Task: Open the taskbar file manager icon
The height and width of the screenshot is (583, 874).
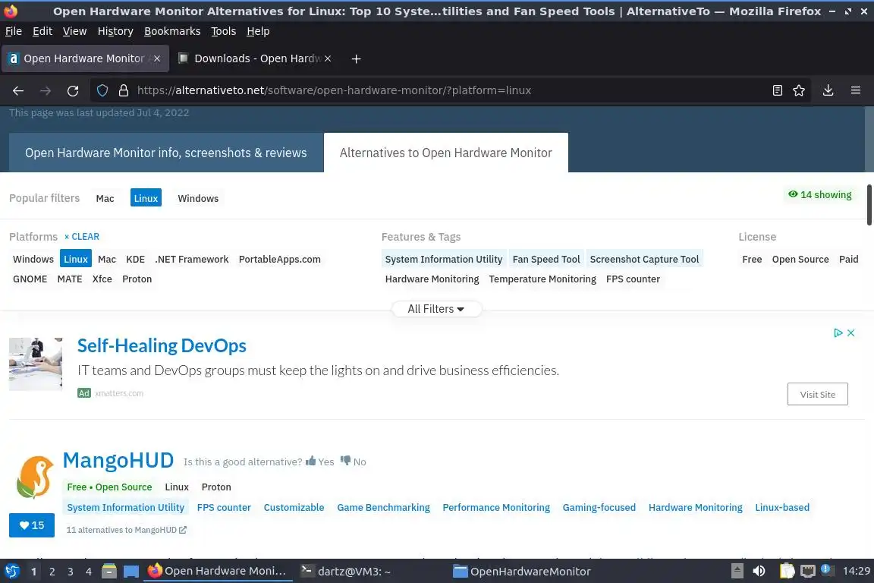Action: click(109, 572)
